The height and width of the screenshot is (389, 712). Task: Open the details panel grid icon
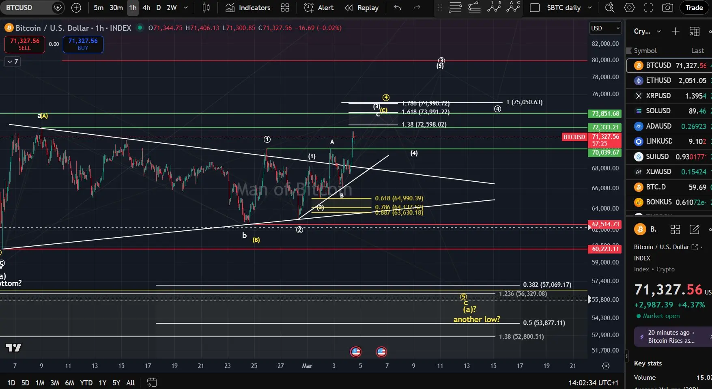[675, 230]
